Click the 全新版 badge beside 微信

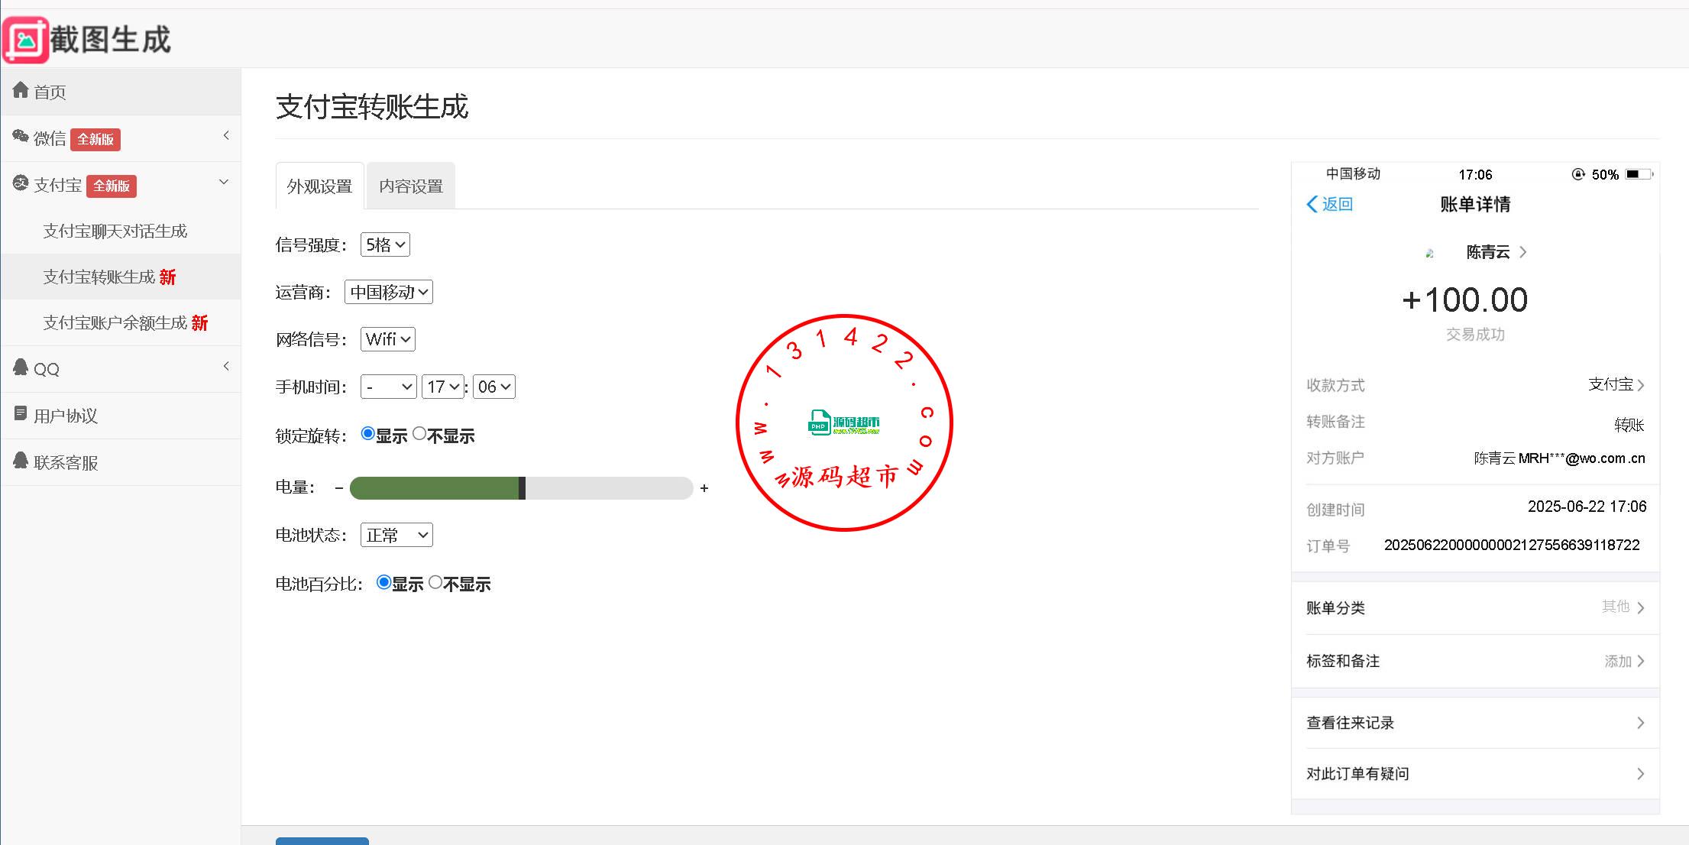click(95, 139)
